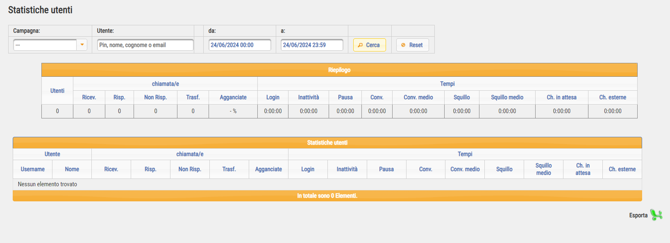Click the 'In totale sono 0 Elementi' footer bar
This screenshot has width=670, height=243.
click(327, 196)
